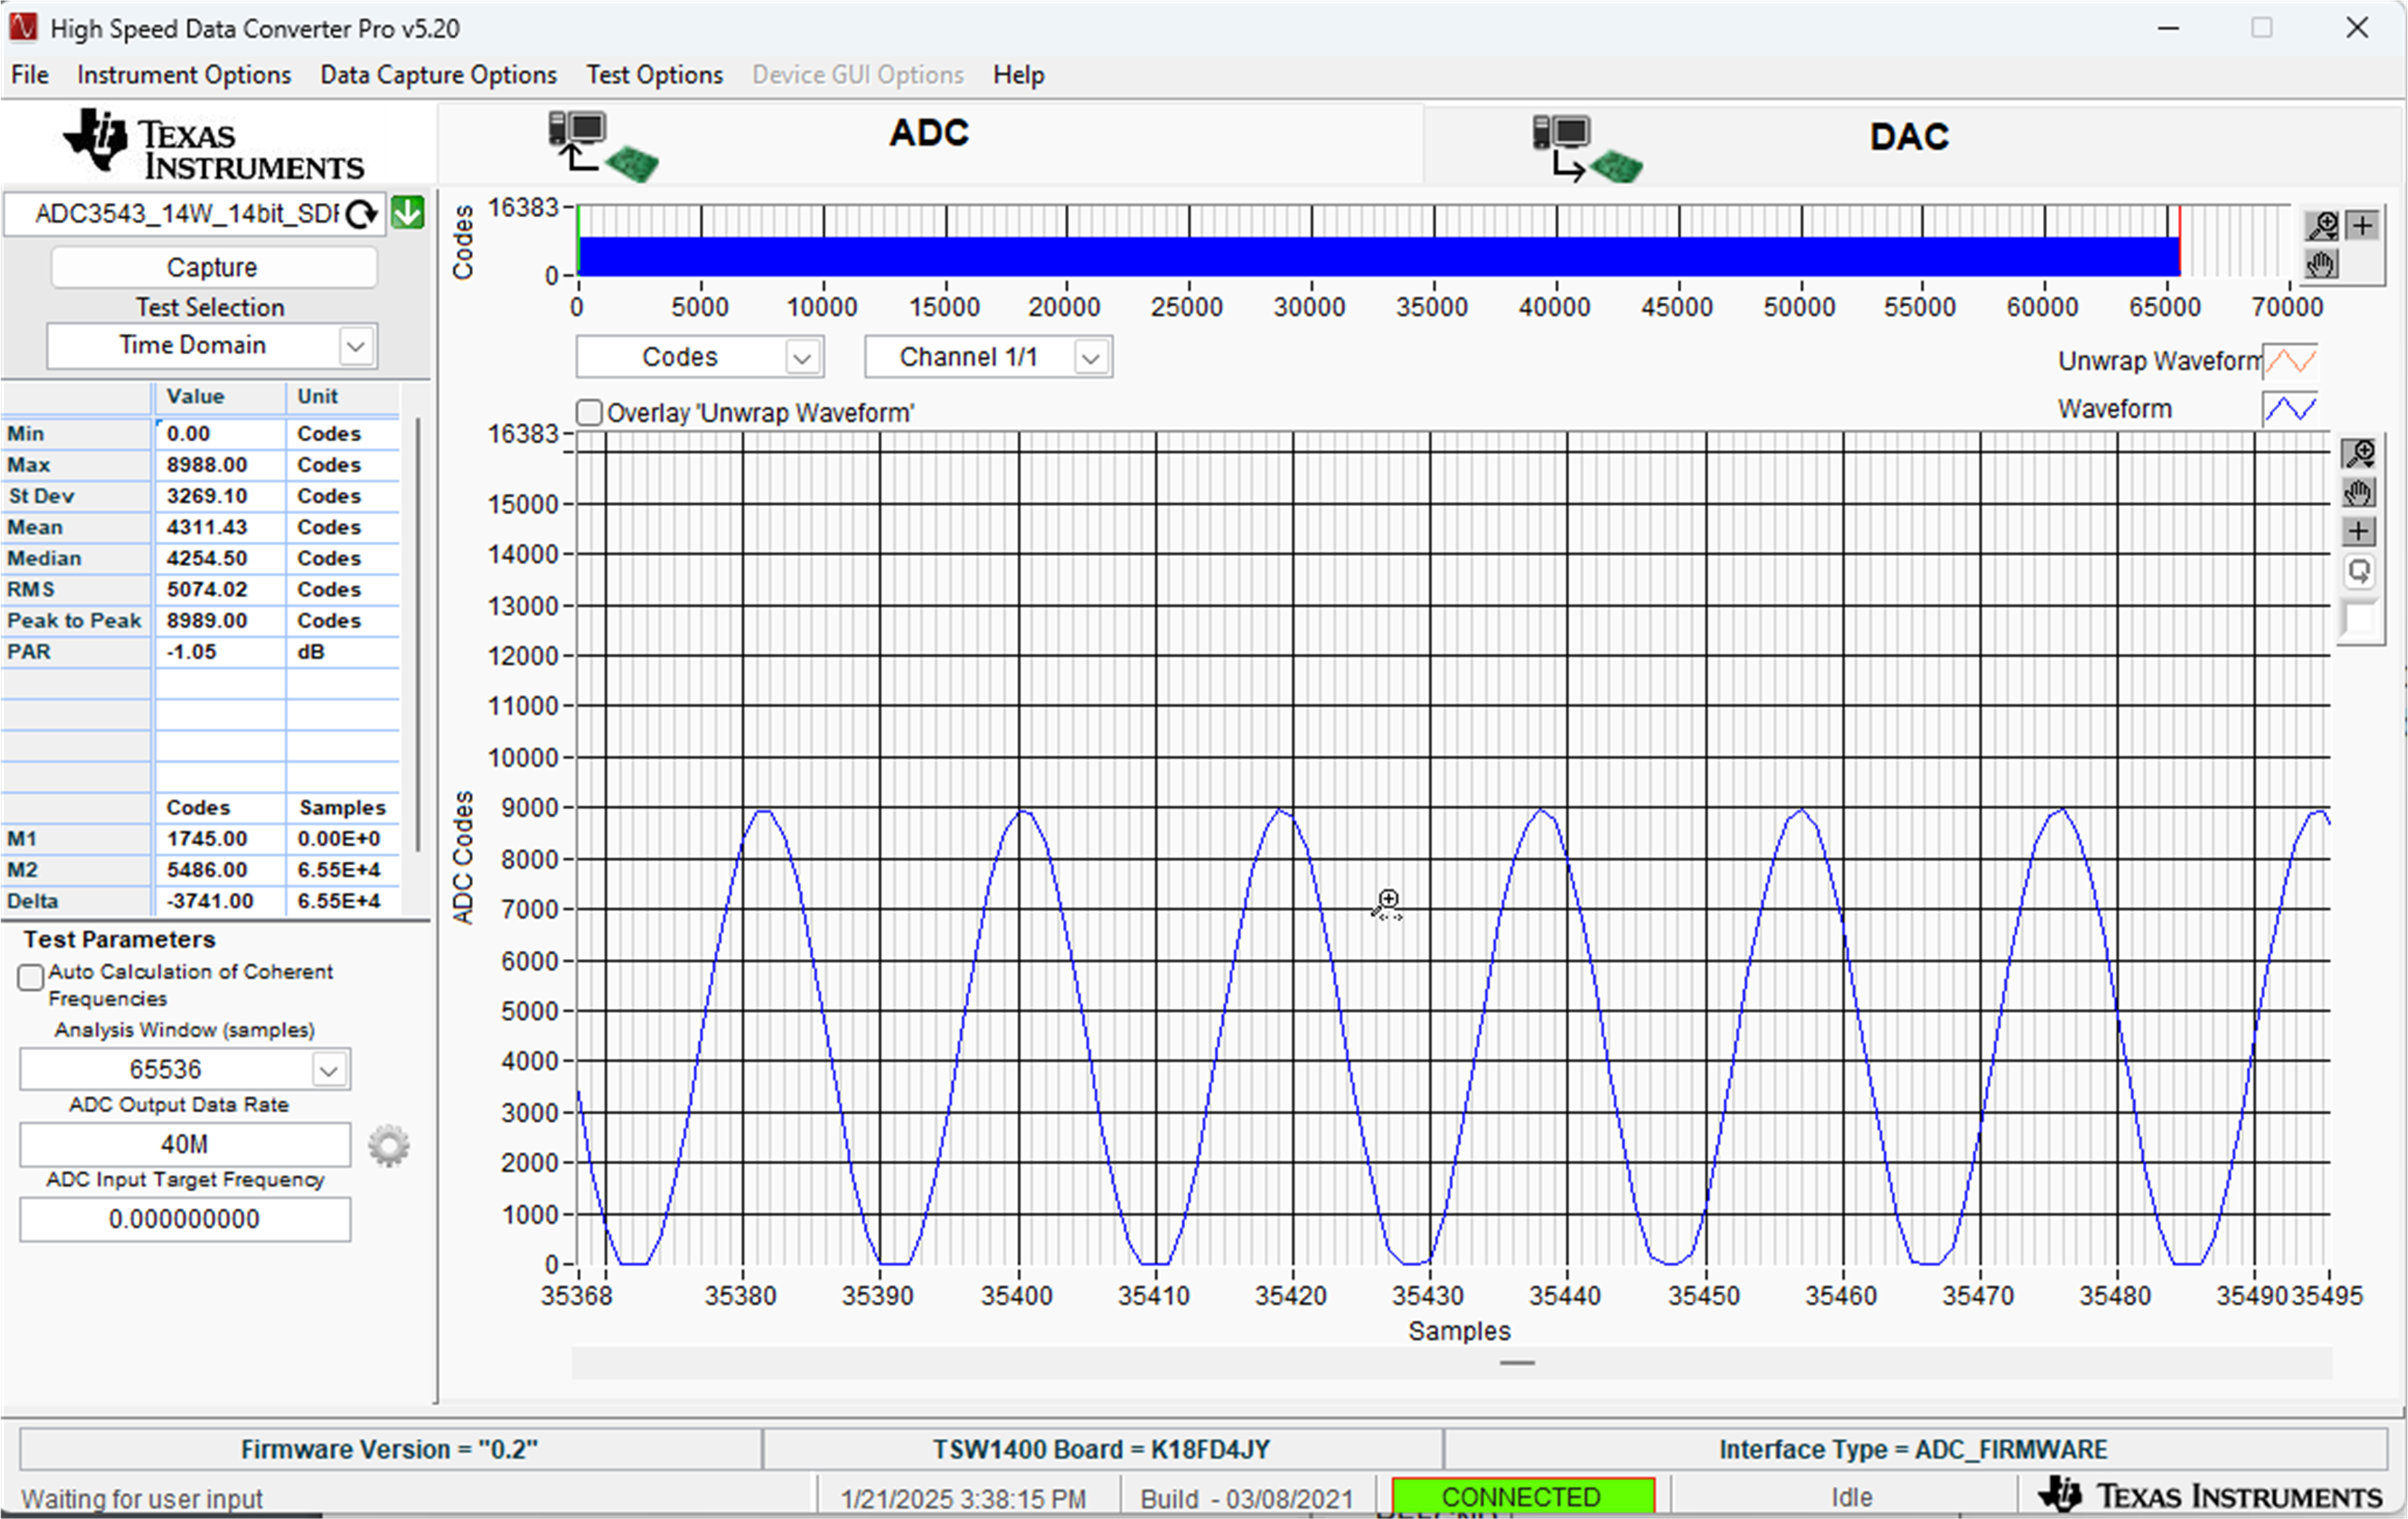This screenshot has width=2408, height=1519.
Task: Enable Overlay 'Unwrap Waveform' checkbox
Action: (590, 413)
